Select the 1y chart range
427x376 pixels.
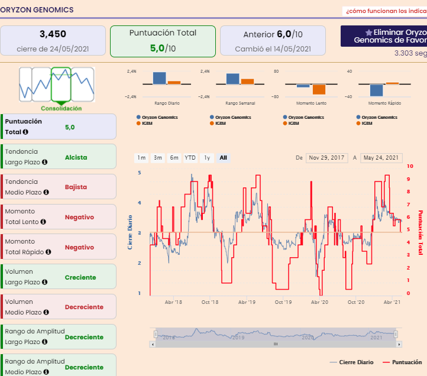pos(207,158)
